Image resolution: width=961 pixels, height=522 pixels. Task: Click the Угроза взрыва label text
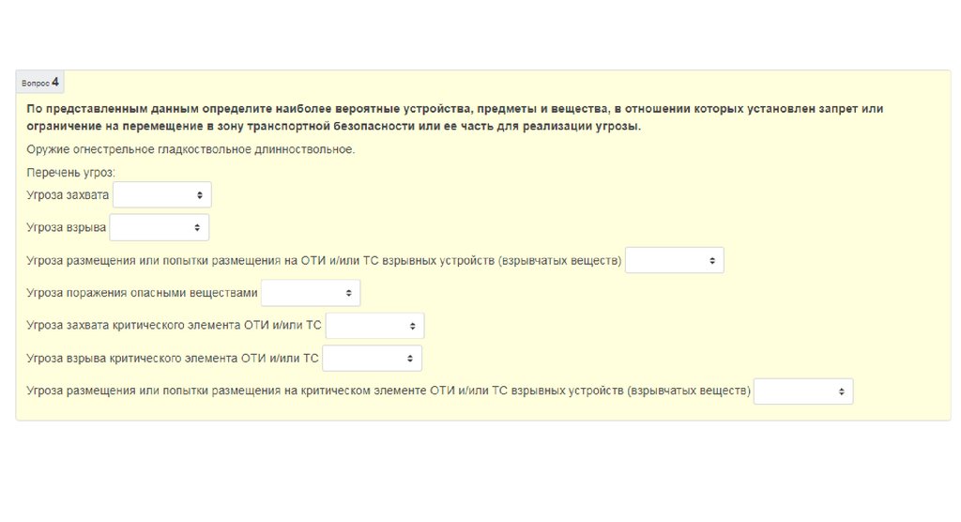pyautogui.click(x=66, y=228)
